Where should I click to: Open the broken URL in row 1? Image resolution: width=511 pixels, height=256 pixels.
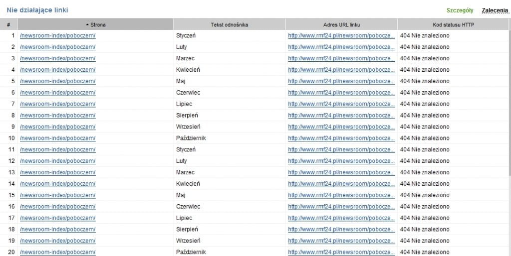pos(341,36)
